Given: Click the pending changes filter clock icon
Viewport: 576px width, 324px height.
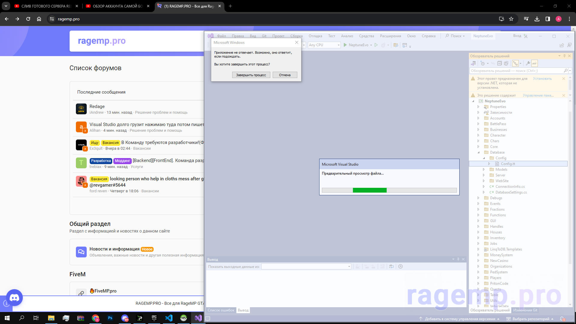Looking at the screenshot, I should (x=482, y=63).
